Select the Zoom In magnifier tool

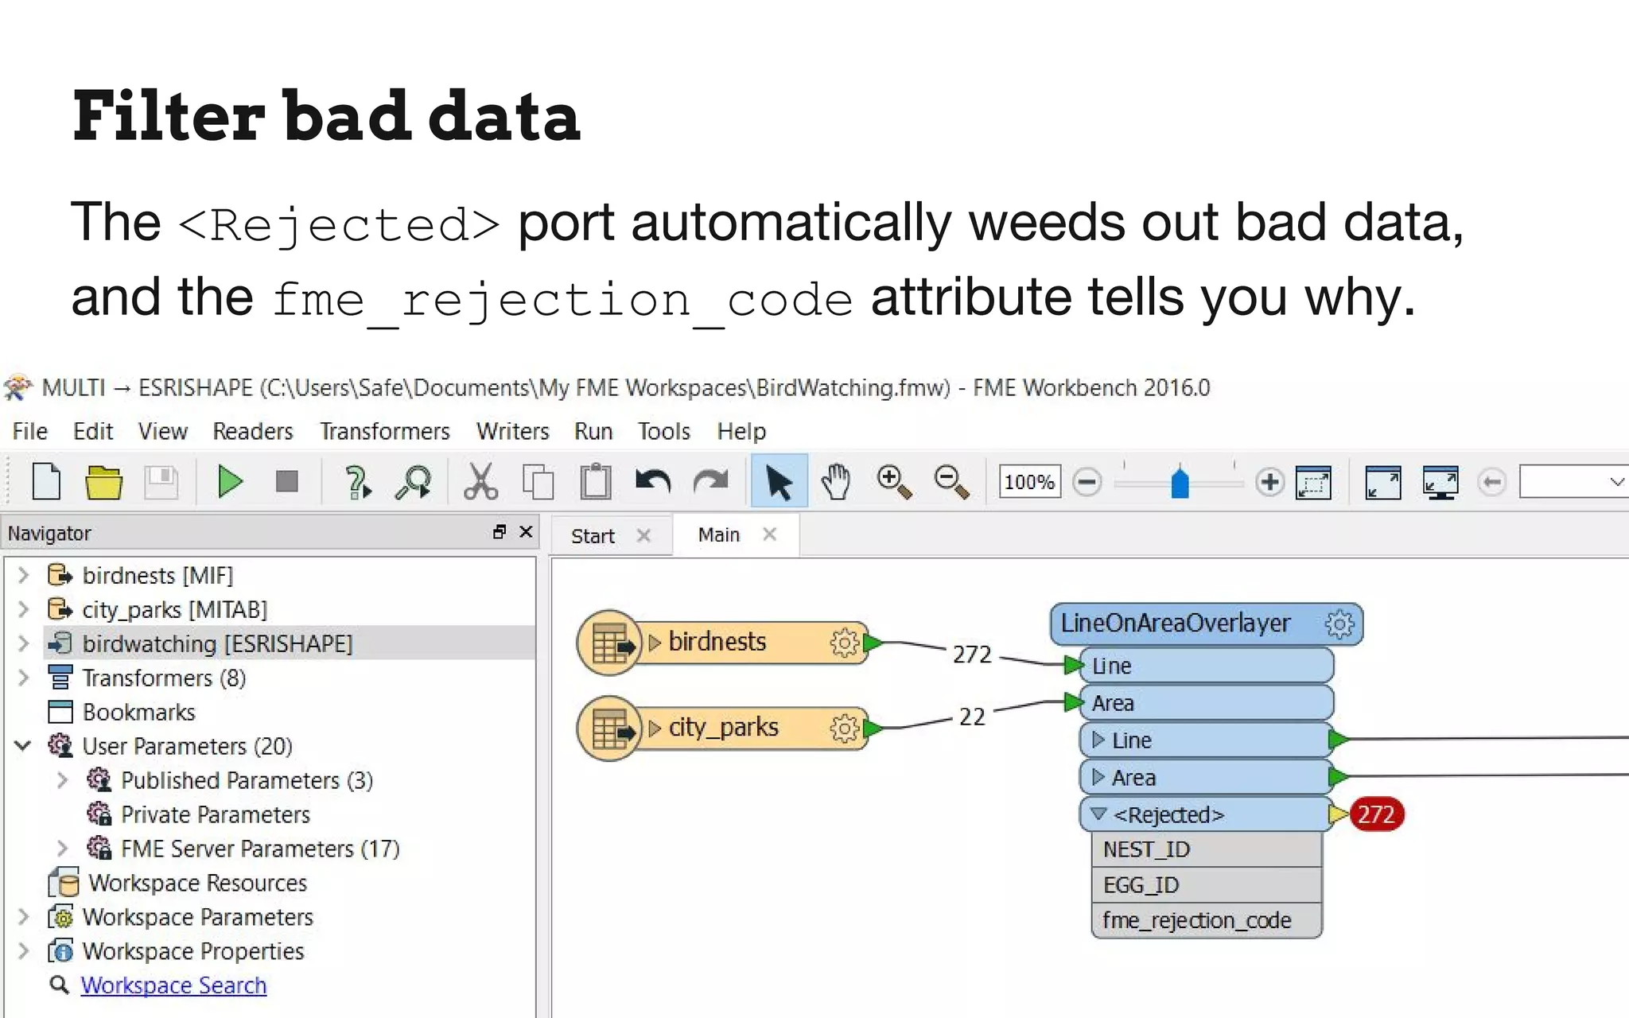click(x=893, y=483)
